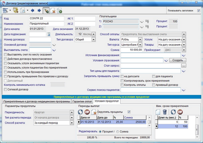Viewport: 203px width, 143px height.
Task: Click STOP icon in Мин. сроки прикрепления
Action: pyautogui.click(x=180, y=112)
